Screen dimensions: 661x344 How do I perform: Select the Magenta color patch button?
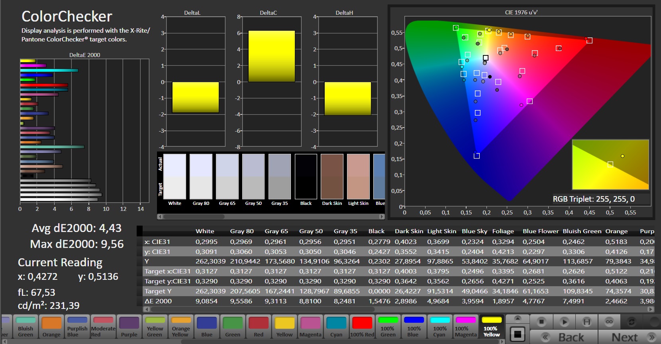coord(310,327)
